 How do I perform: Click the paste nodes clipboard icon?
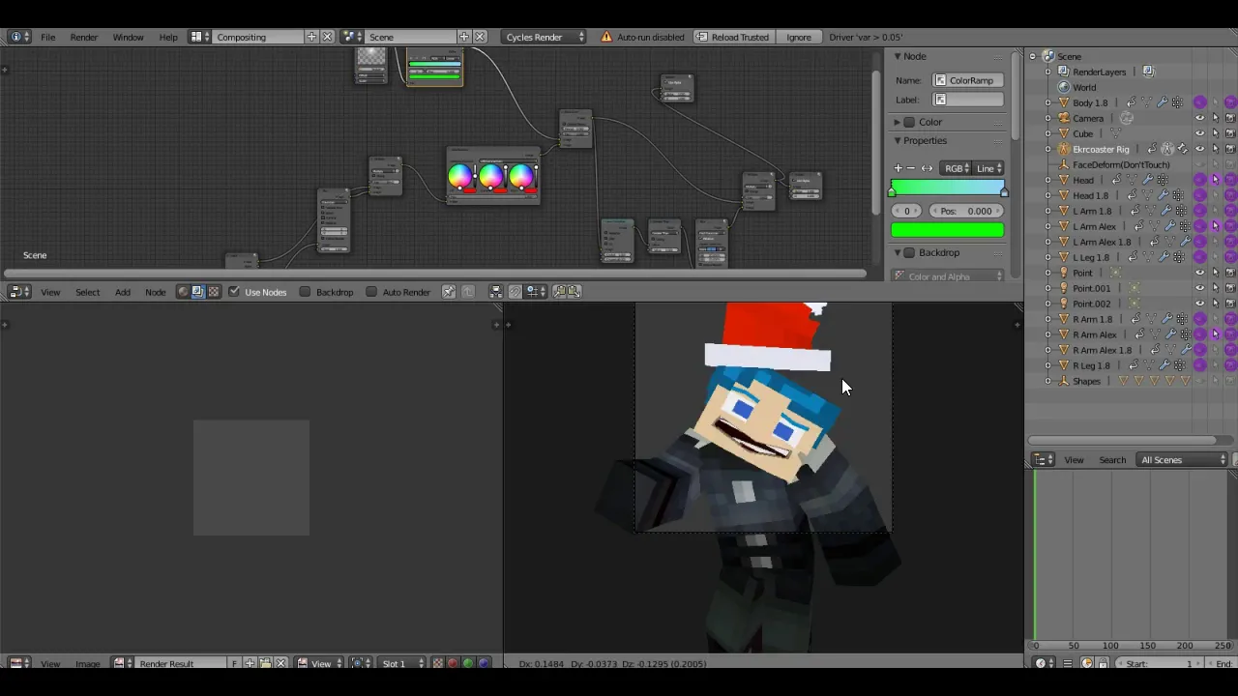[575, 292]
